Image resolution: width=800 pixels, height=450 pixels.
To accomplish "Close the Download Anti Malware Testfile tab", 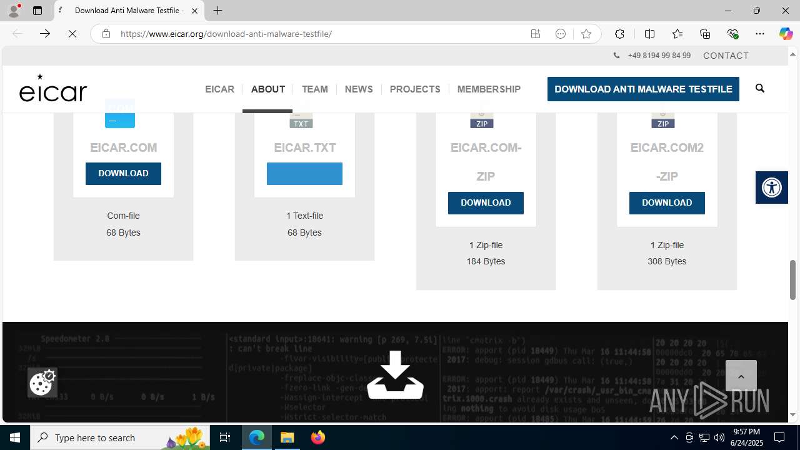I will click(194, 11).
